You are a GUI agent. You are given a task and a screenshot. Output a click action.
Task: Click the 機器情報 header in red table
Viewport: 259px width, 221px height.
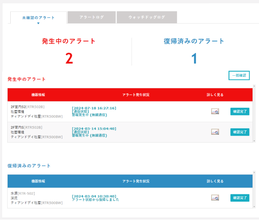pos(38,94)
